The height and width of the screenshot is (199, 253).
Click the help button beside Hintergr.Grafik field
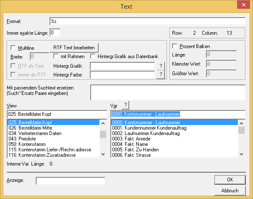[160, 66]
